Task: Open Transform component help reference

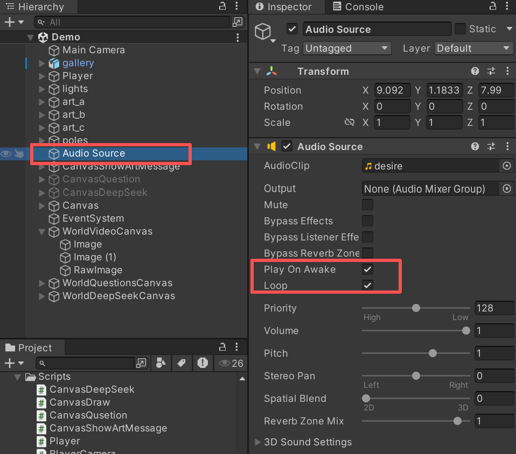Action: pyautogui.click(x=475, y=71)
